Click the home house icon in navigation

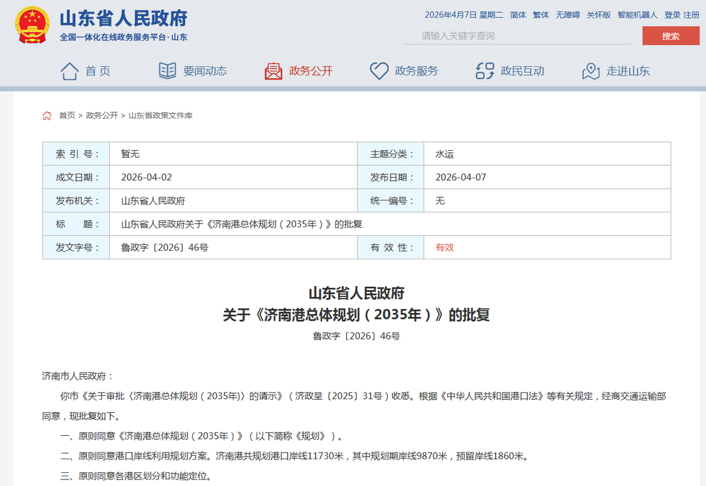point(69,71)
